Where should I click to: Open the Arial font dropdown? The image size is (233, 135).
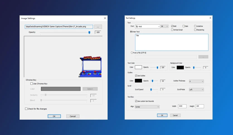tap(147, 26)
